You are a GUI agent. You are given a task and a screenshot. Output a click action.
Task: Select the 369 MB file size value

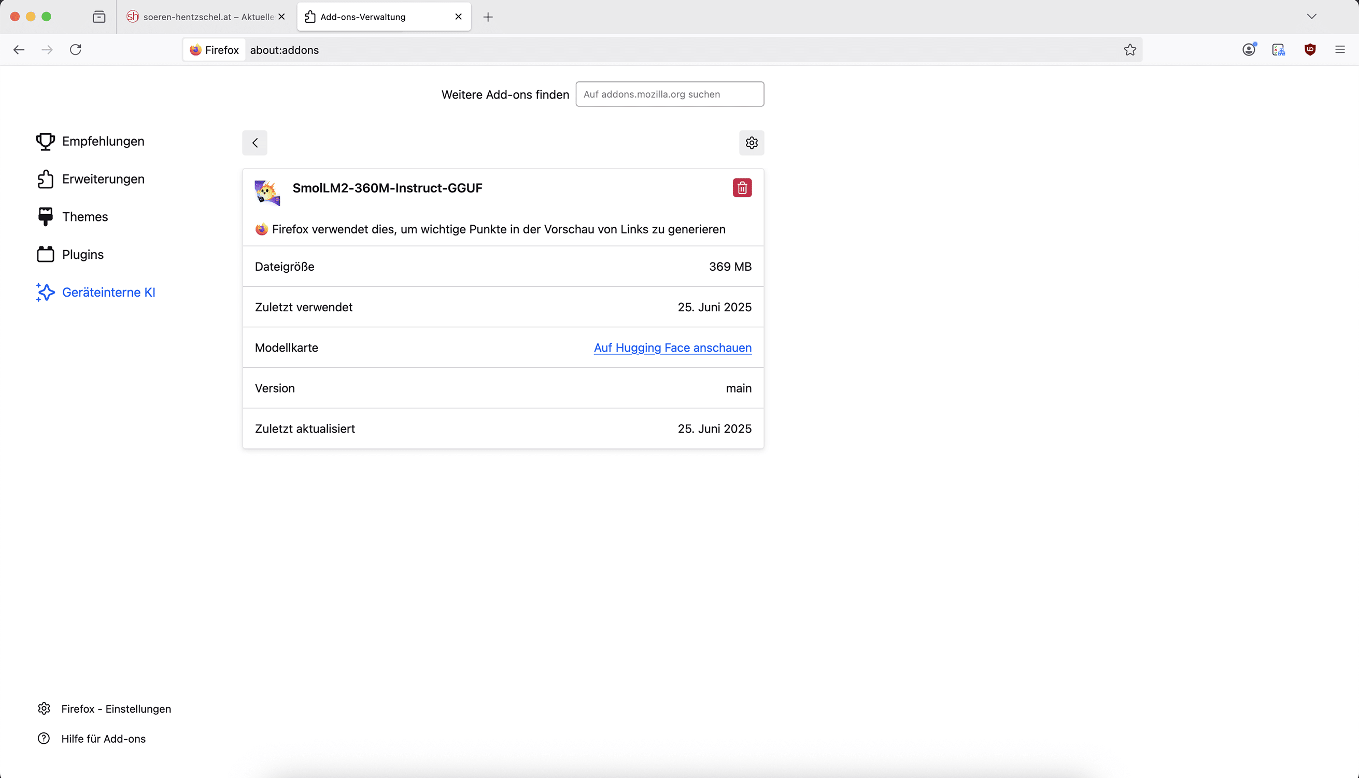click(730, 267)
